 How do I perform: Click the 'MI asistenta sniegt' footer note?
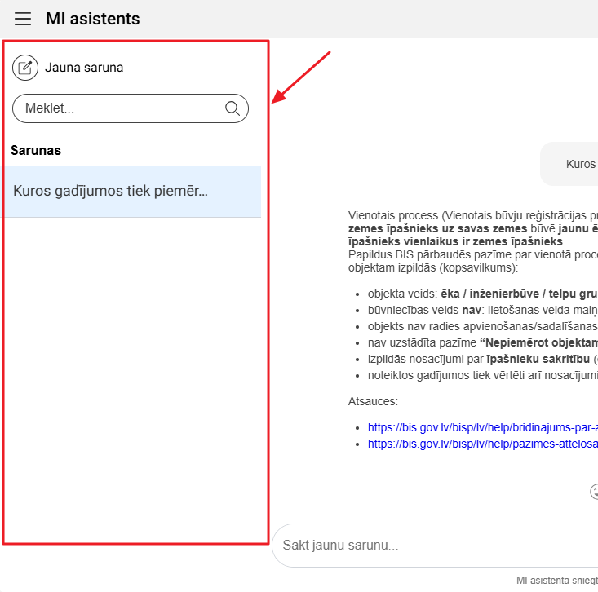pyautogui.click(x=556, y=581)
